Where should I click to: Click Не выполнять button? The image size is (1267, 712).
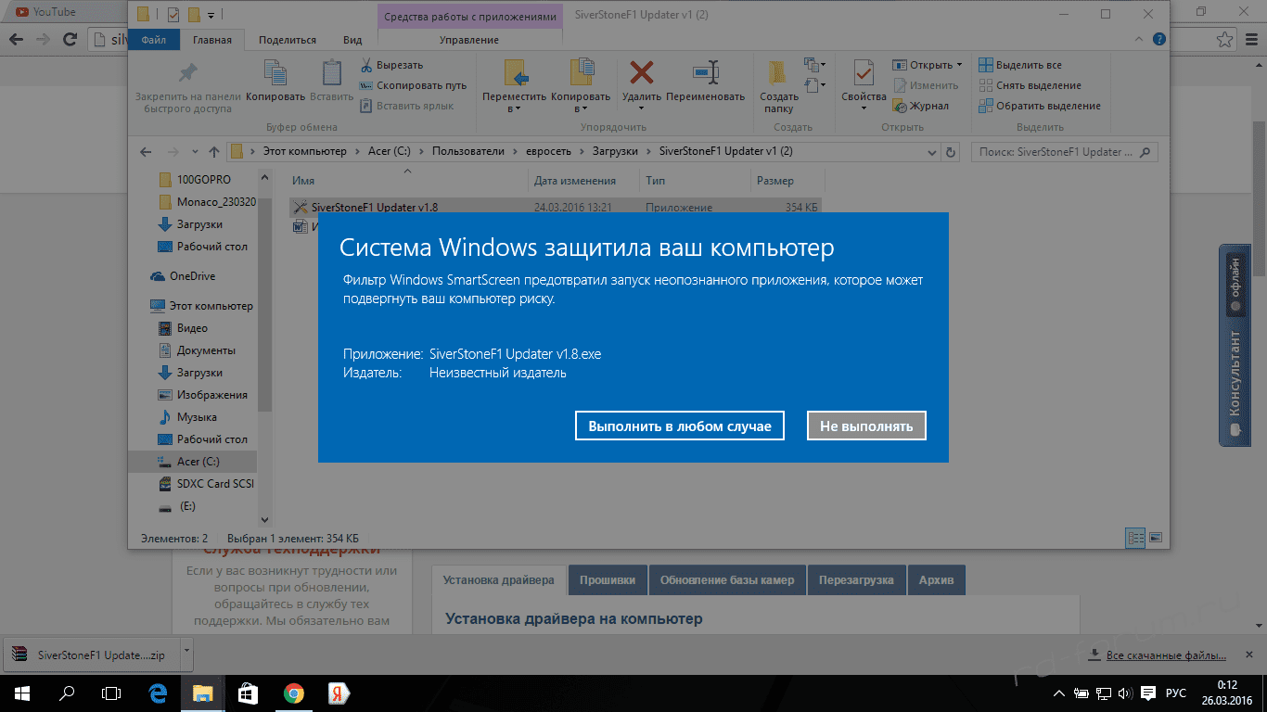pos(866,426)
